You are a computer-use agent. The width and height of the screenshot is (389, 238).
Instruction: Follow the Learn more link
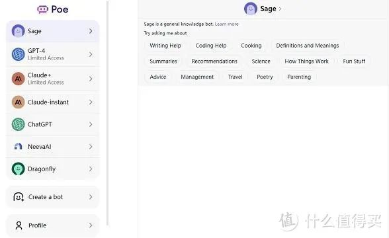point(226,24)
